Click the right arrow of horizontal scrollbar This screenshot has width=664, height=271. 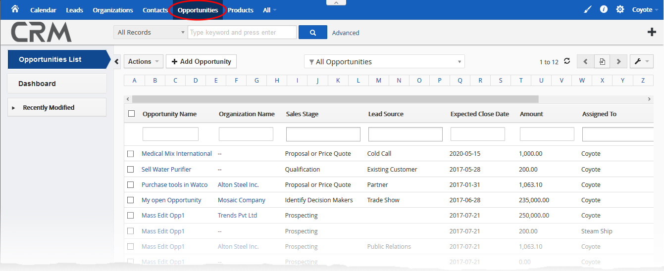click(650, 99)
